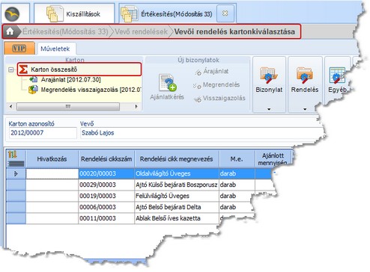Click the Bizonylat folder icon
The image size is (370, 272).
pos(269,75)
